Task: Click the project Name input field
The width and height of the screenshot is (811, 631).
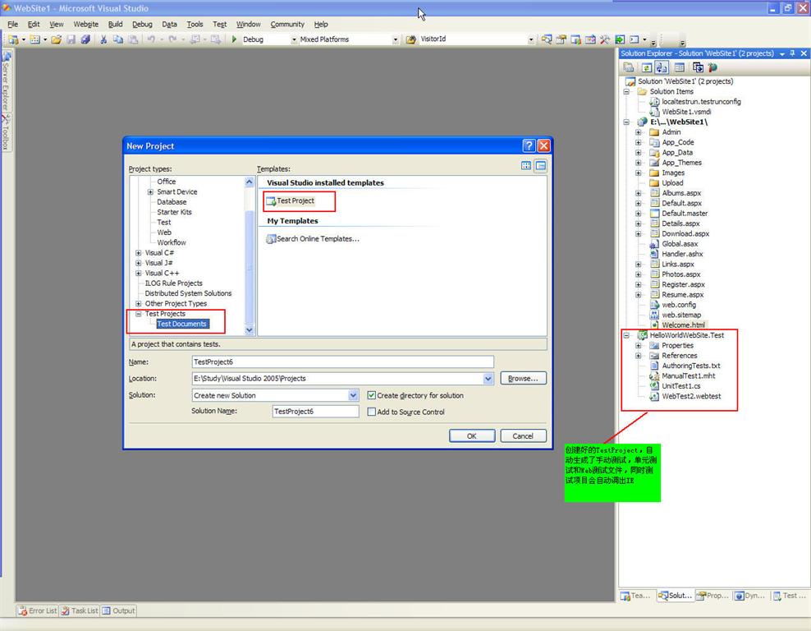Action: coord(342,362)
